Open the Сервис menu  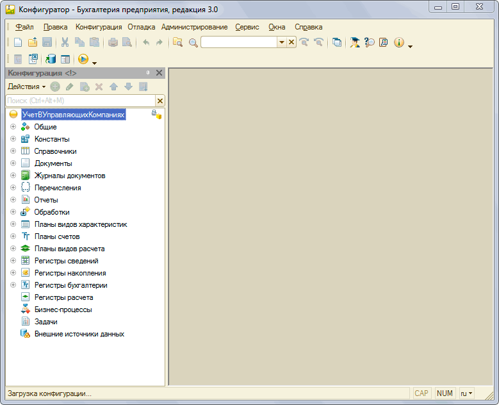point(247,27)
